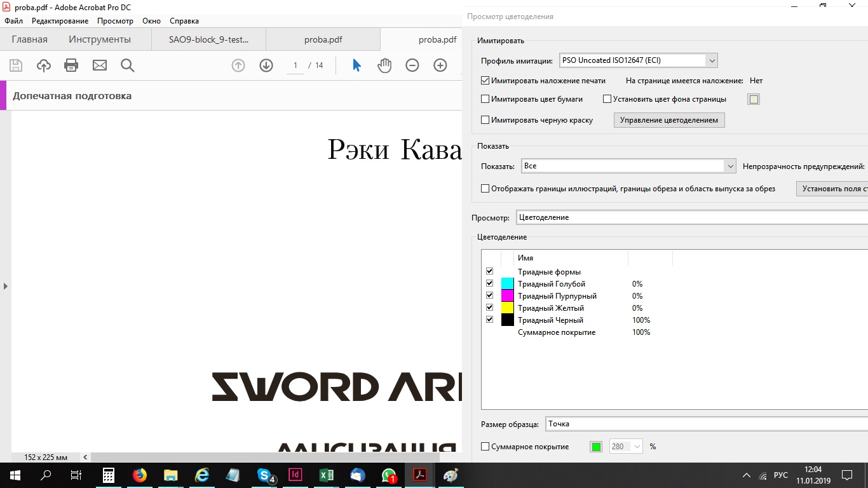Uncheck Триадный Голубой separation checkbox

click(489, 283)
